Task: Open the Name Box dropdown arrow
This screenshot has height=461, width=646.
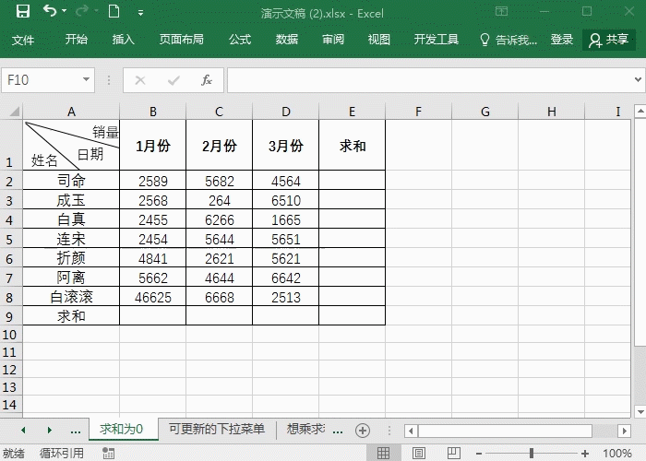Action: click(87, 80)
